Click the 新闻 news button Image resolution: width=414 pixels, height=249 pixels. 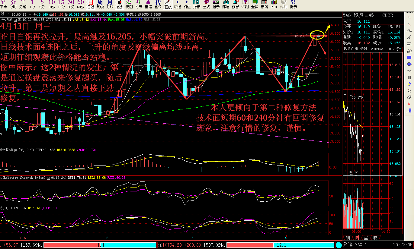(x=264, y=4)
